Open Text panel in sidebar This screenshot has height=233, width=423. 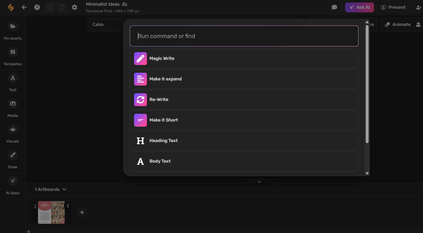pos(13,82)
